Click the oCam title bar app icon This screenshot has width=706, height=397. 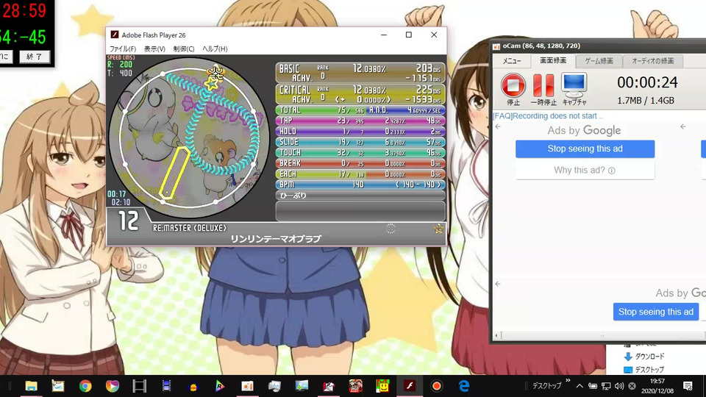click(x=496, y=46)
